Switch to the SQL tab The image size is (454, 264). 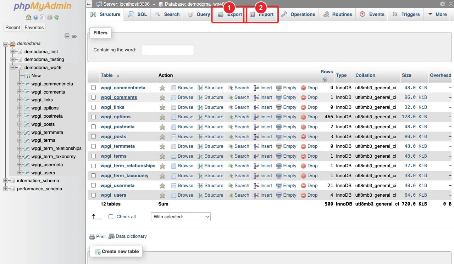coord(138,15)
